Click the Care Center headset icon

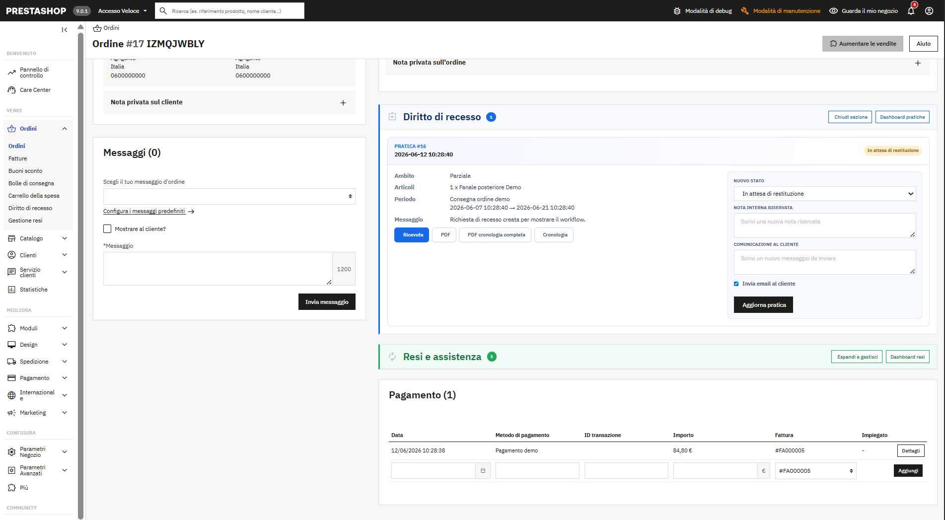[12, 90]
